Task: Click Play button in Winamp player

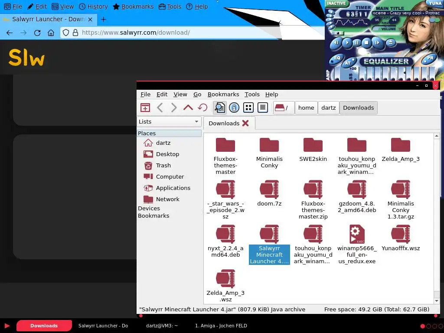Action: [347, 43]
